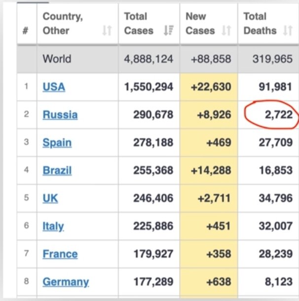Sort table by New Cases arrows
299x301 pixels.
coord(226,31)
